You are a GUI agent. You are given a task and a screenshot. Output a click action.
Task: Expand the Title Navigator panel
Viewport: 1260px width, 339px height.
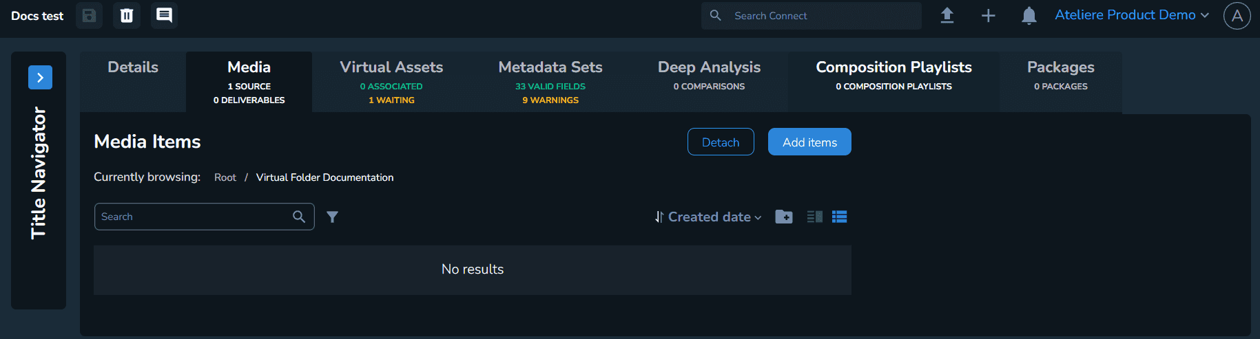(40, 78)
